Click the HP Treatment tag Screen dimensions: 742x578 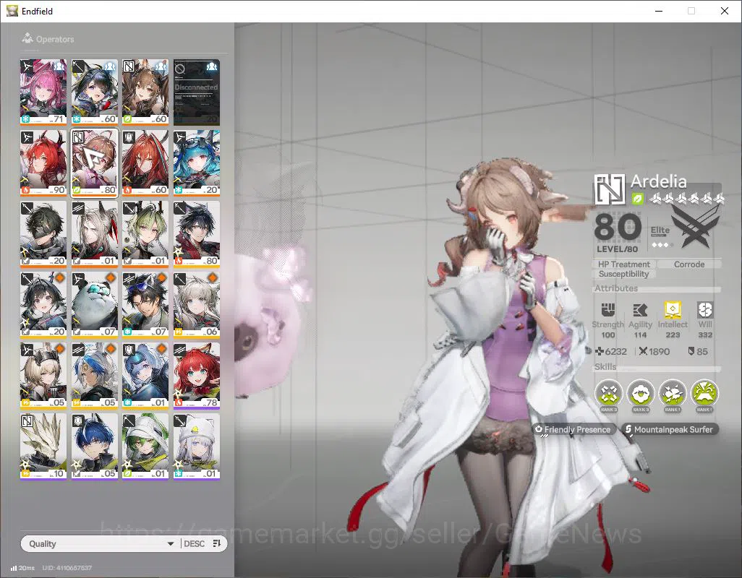pos(623,264)
